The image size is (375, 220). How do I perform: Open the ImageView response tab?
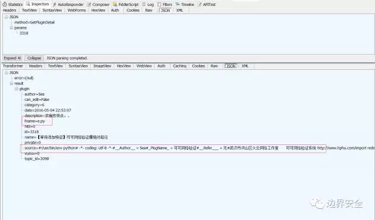tap(102, 66)
